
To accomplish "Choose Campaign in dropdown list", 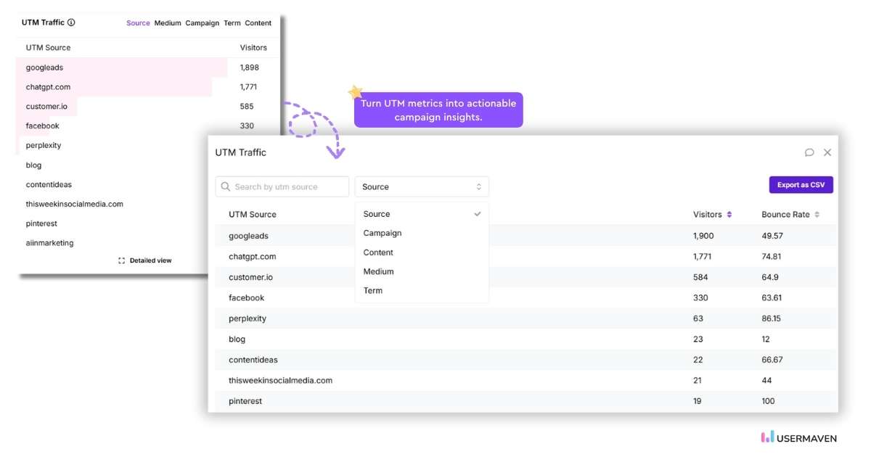I will click(x=422, y=233).
